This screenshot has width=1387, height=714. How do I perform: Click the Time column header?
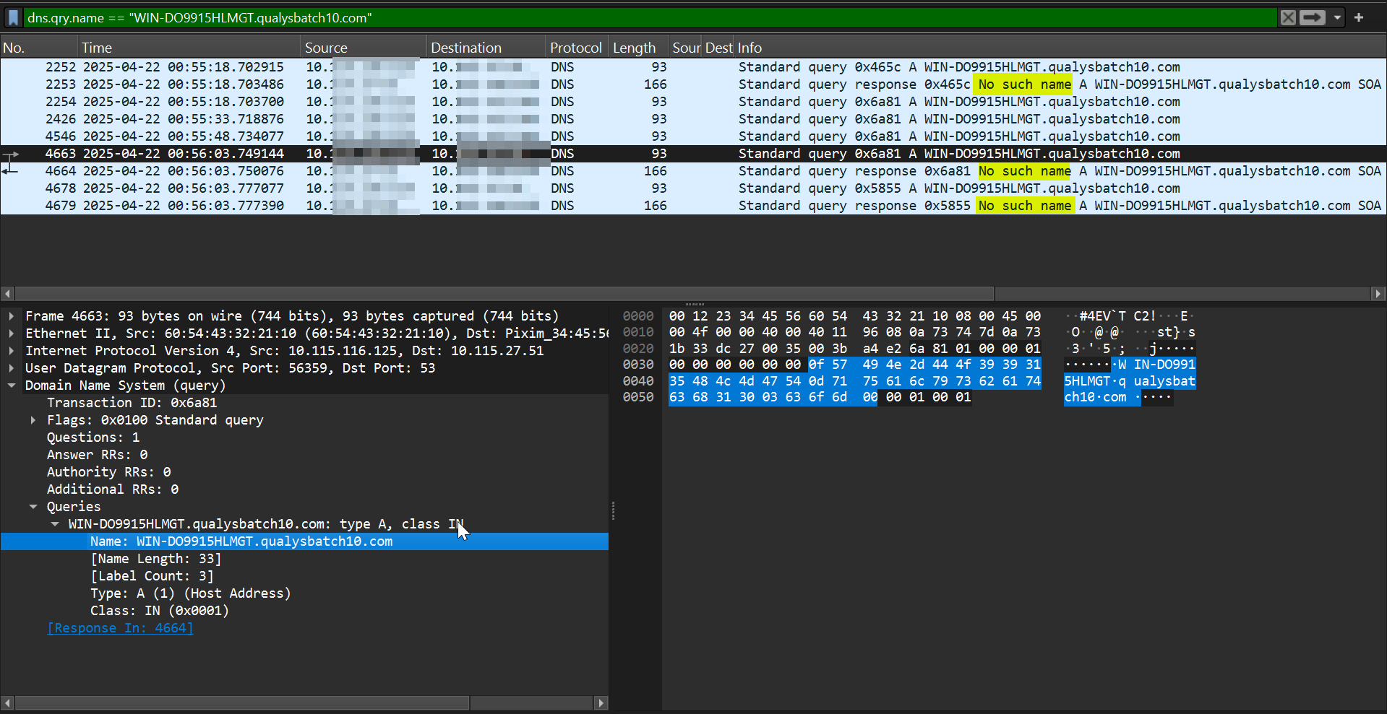(97, 47)
